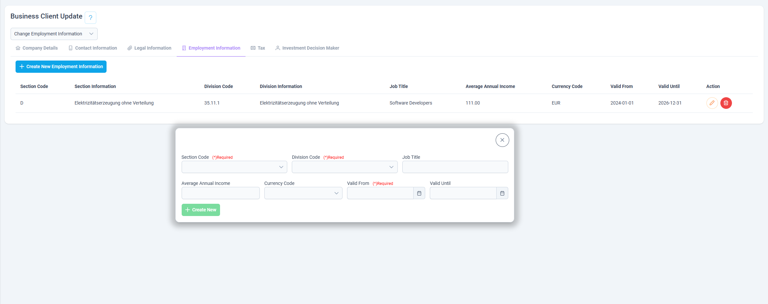This screenshot has height=304, width=768.
Task: Open the Change Employment Information dropdown
Action: (x=54, y=34)
